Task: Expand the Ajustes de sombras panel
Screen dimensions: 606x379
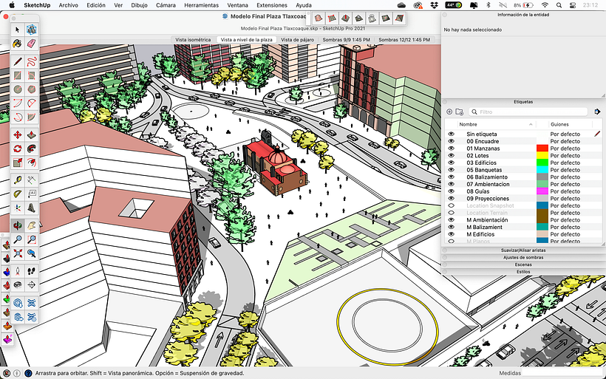Action: click(x=523, y=257)
